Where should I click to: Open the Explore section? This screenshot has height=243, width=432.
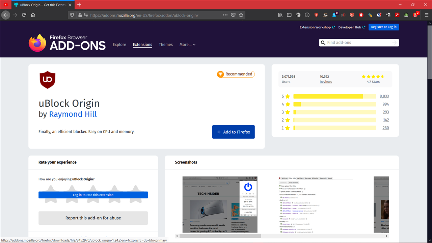click(x=119, y=45)
